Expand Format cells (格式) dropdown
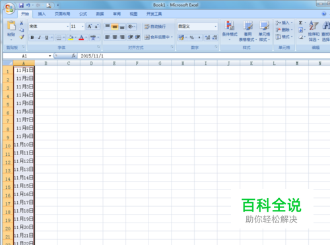The width and height of the screenshot is (330, 245). 292,37
